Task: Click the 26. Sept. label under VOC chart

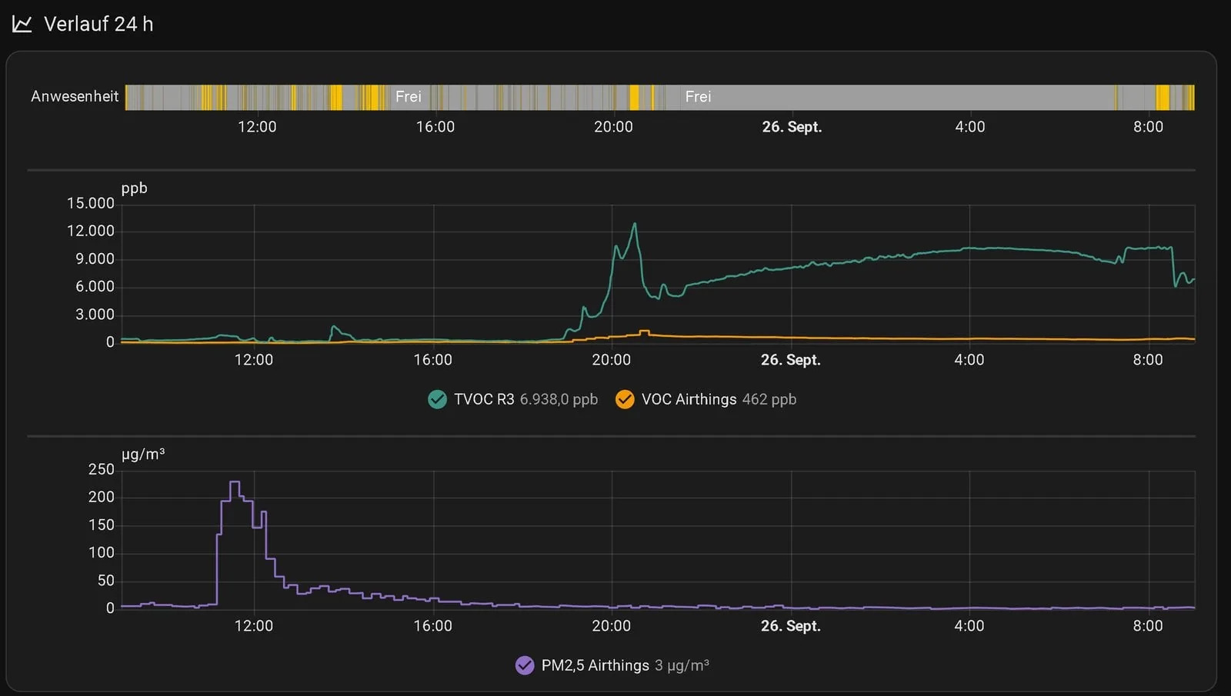Action: tap(791, 360)
